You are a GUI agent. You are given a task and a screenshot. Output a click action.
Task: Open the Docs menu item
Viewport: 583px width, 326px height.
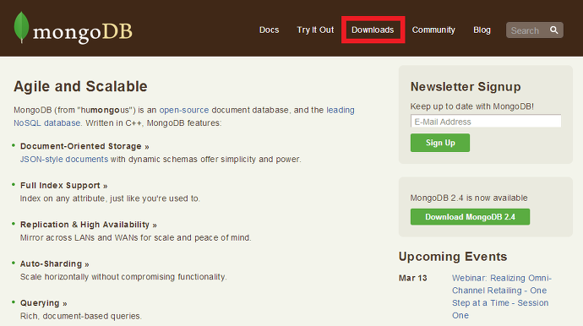point(269,30)
